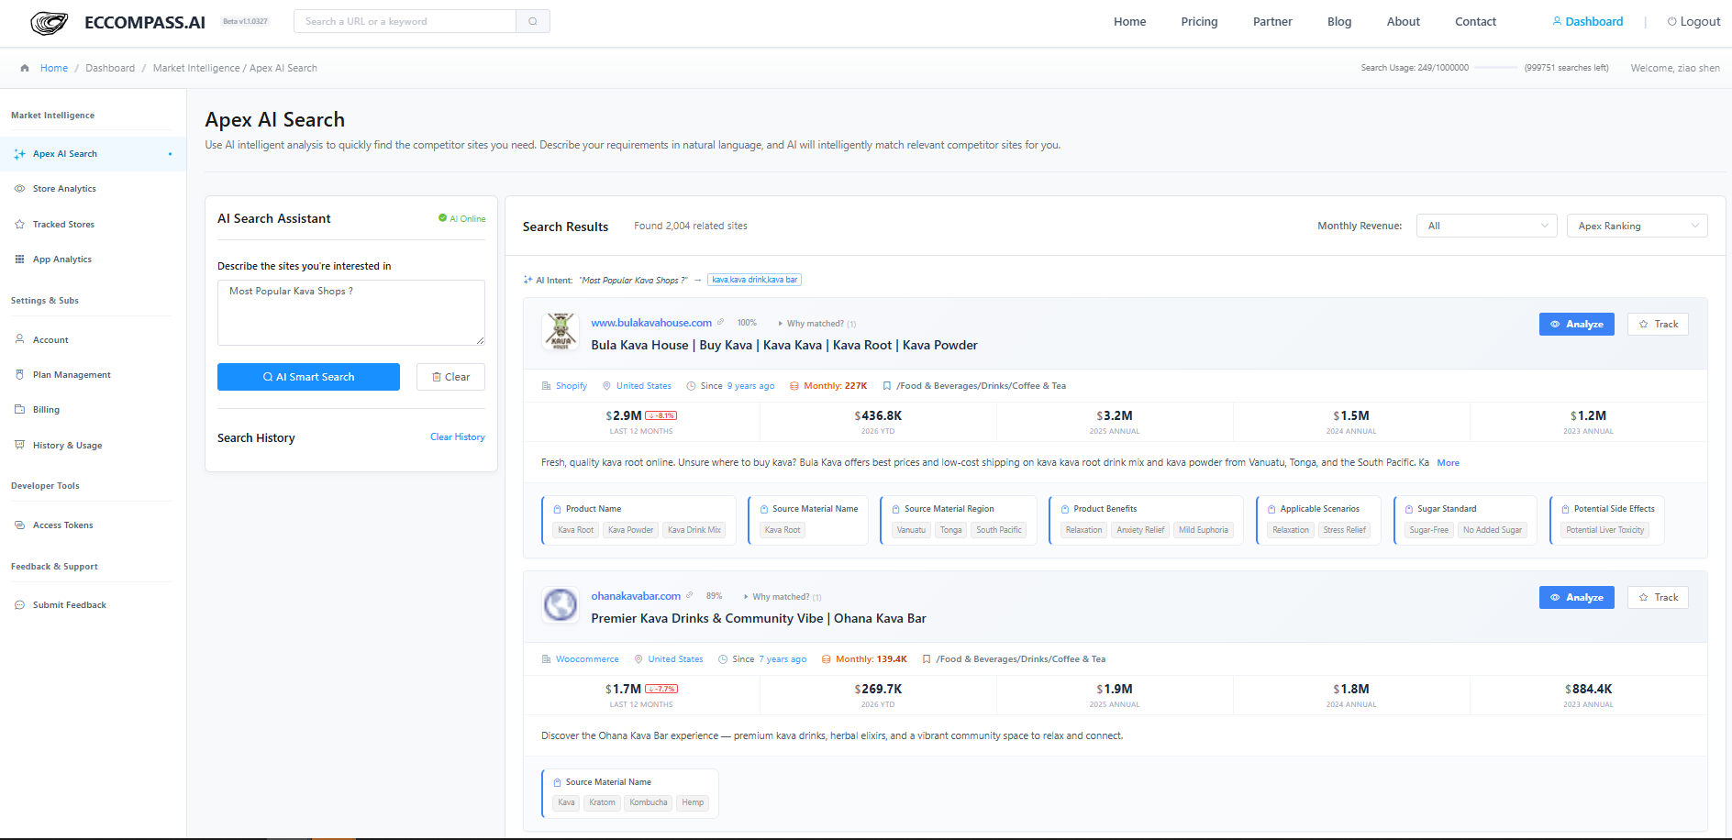Screen dimensions: 1732x840
Task: Go to Home in top navigation
Action: click(x=1129, y=22)
